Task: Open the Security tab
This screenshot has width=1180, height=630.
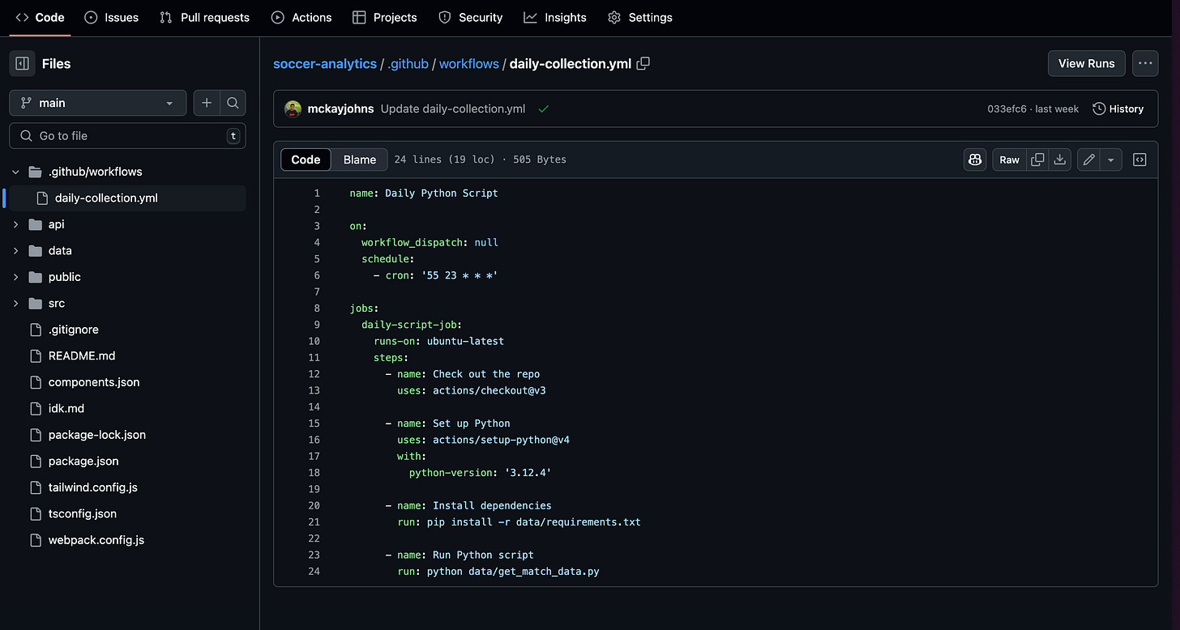Action: click(470, 17)
